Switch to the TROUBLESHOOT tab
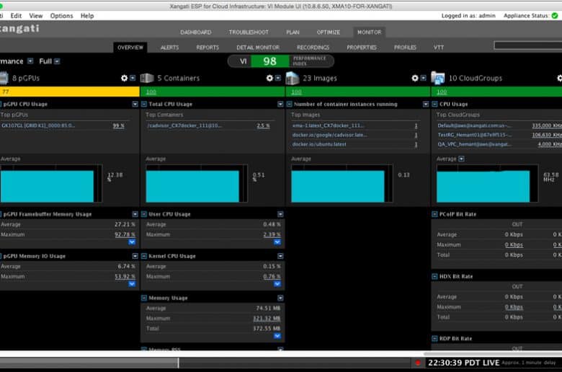 (x=249, y=32)
